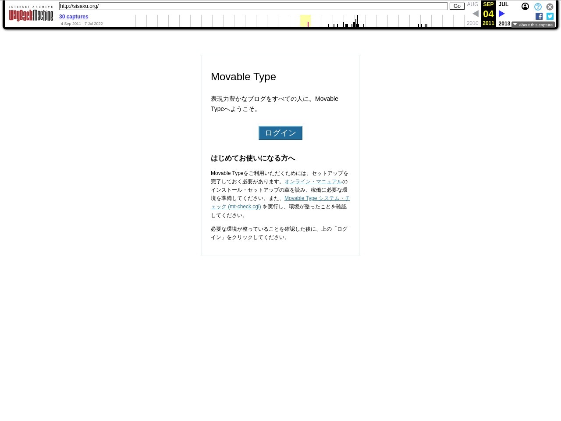Click the Go button

pos(457,6)
